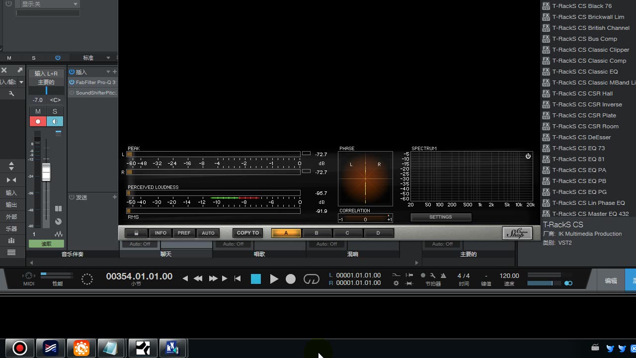636x358 pixels.
Task: Toggle the blue switch beside the output meter
Action: 568,283
